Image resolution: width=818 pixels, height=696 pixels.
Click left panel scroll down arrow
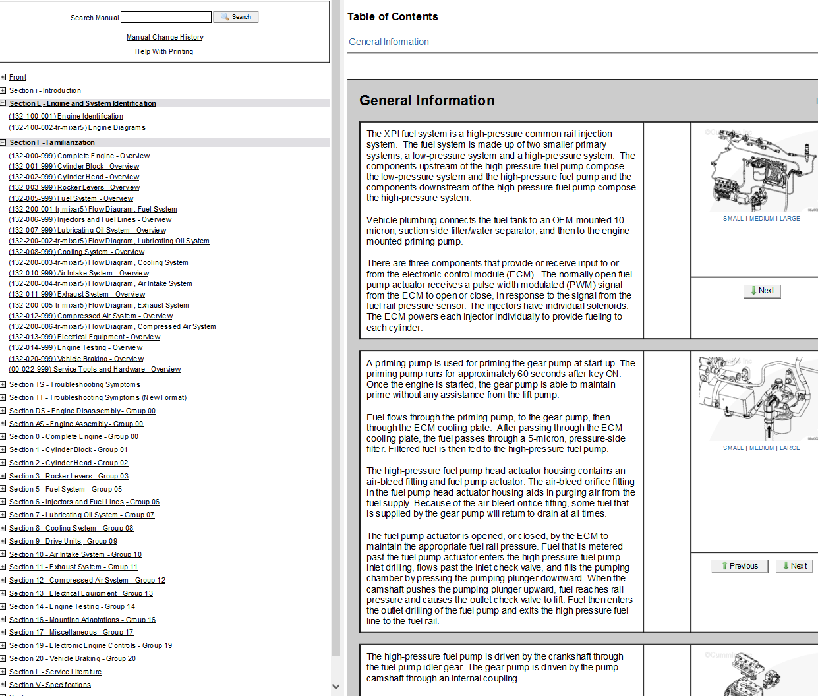[336, 687]
